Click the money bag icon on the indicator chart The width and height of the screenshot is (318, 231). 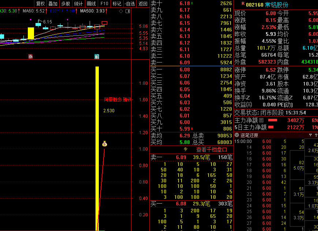(105, 144)
